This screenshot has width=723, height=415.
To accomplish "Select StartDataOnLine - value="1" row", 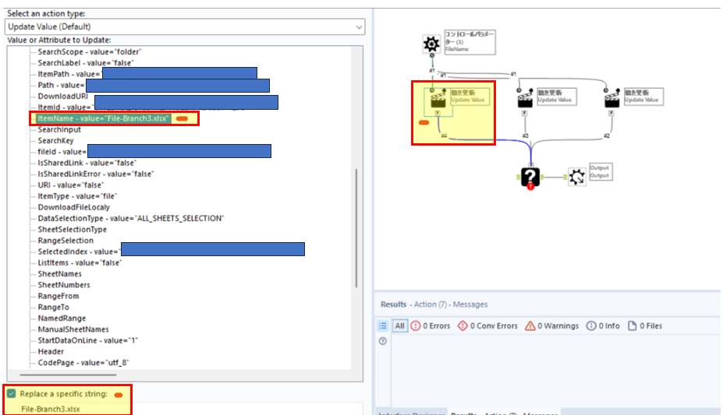I will click(x=87, y=340).
